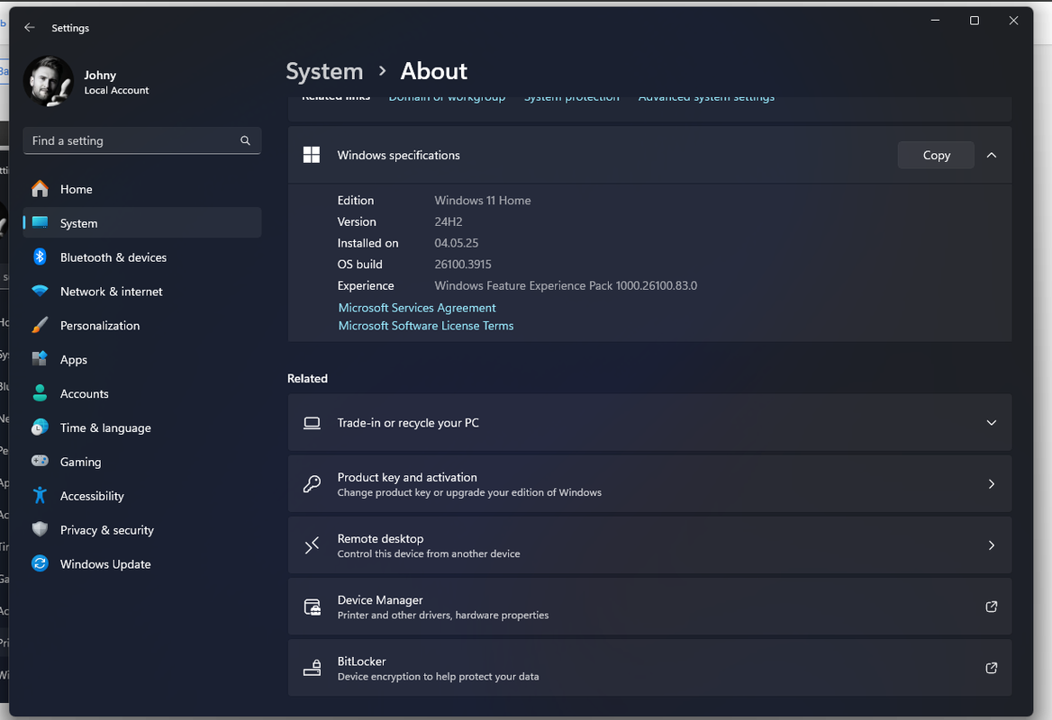Click the Installed on date 04.05.25
This screenshot has width=1052, height=720.
pos(457,243)
